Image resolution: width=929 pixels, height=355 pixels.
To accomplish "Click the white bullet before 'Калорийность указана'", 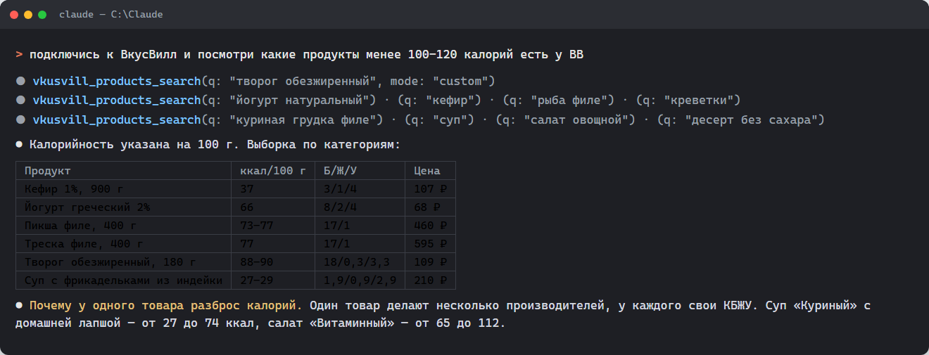I will [19, 146].
